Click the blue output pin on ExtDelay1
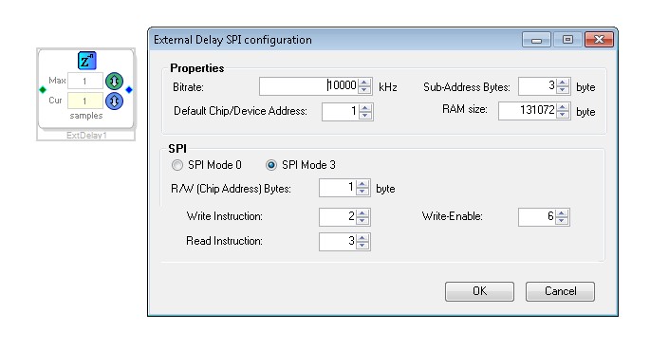This screenshot has width=650, height=350. pos(129,89)
